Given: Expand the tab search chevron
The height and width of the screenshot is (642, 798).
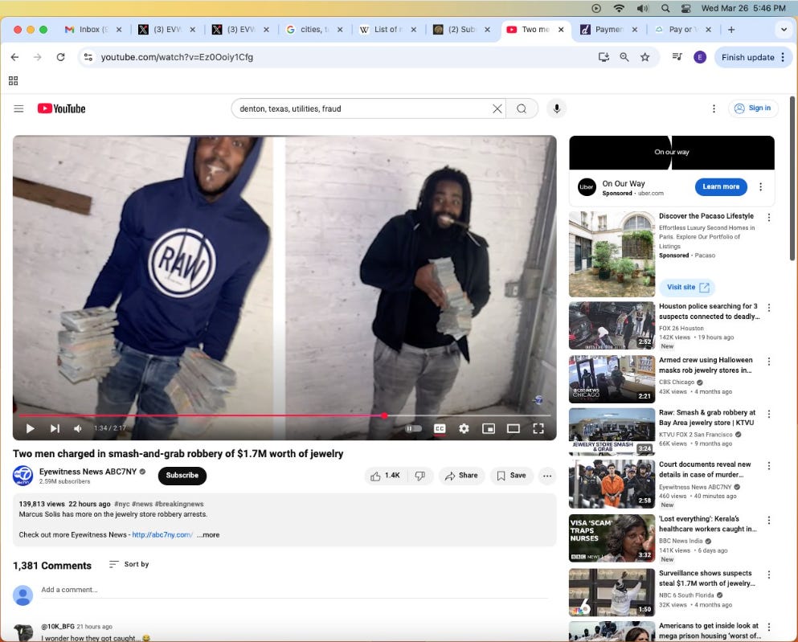Looking at the screenshot, I should 784,30.
